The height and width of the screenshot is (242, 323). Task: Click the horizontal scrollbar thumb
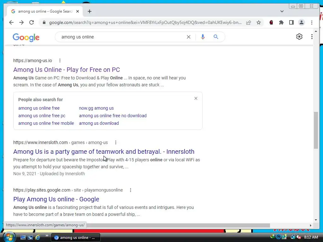pos(178,225)
